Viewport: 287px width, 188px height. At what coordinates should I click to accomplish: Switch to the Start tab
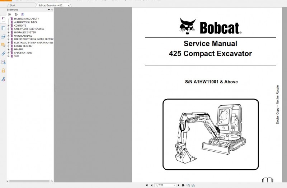coord(13,5)
